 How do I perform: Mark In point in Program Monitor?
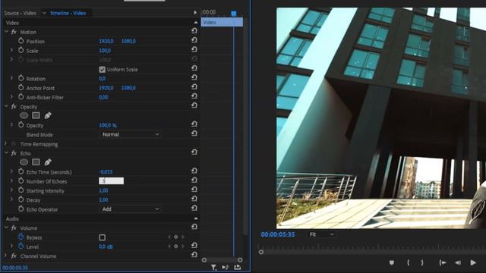coord(409,262)
